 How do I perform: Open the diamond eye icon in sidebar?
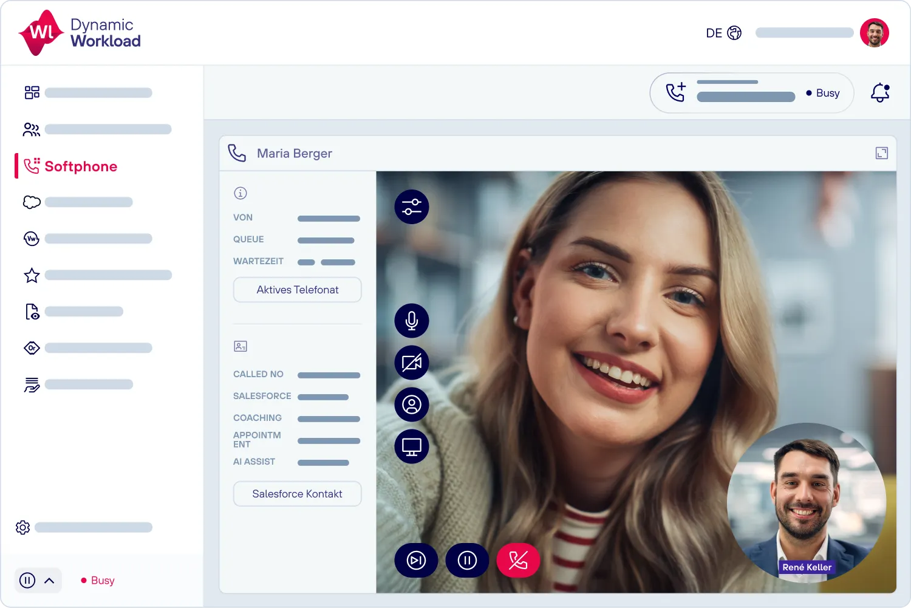pos(32,348)
